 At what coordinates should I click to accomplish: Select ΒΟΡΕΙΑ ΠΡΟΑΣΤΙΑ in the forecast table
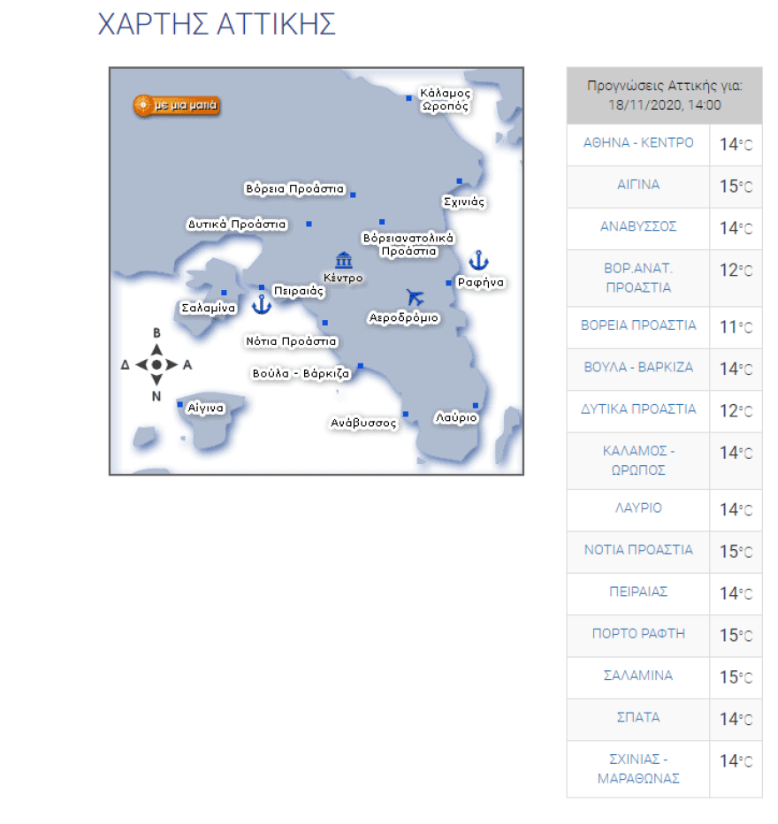tap(638, 325)
